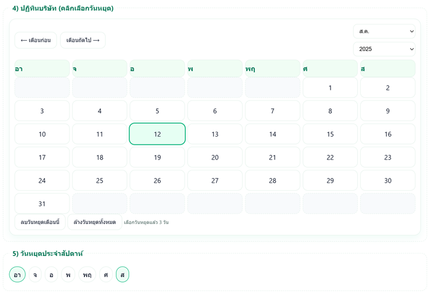Image resolution: width=431 pixels, height=293 pixels.
Task: Go to previous month (เดือนก่อน)
Action: pos(36,40)
